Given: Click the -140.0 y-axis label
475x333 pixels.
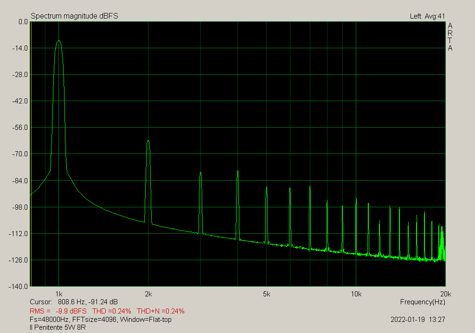Looking at the screenshot, I should coord(19,286).
